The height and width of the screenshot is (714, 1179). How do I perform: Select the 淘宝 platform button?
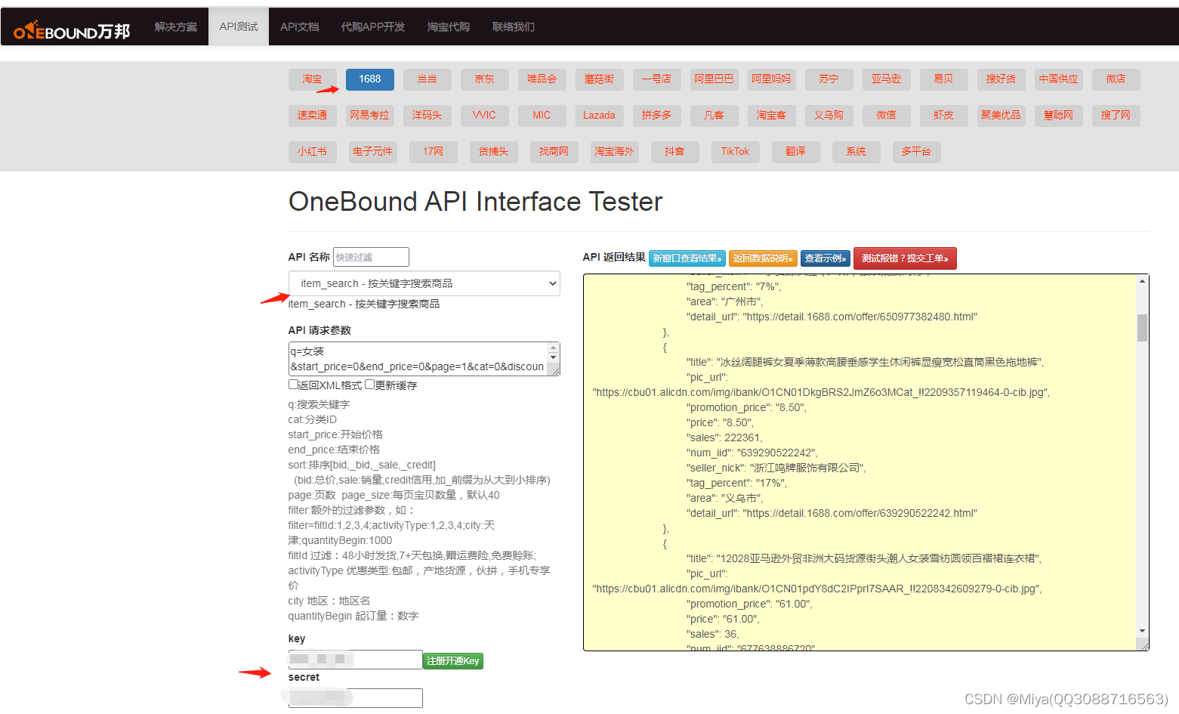click(x=312, y=79)
